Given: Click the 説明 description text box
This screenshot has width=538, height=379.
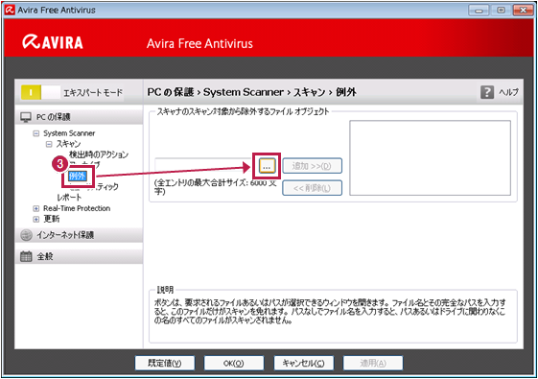Looking at the screenshot, I should [x=333, y=317].
